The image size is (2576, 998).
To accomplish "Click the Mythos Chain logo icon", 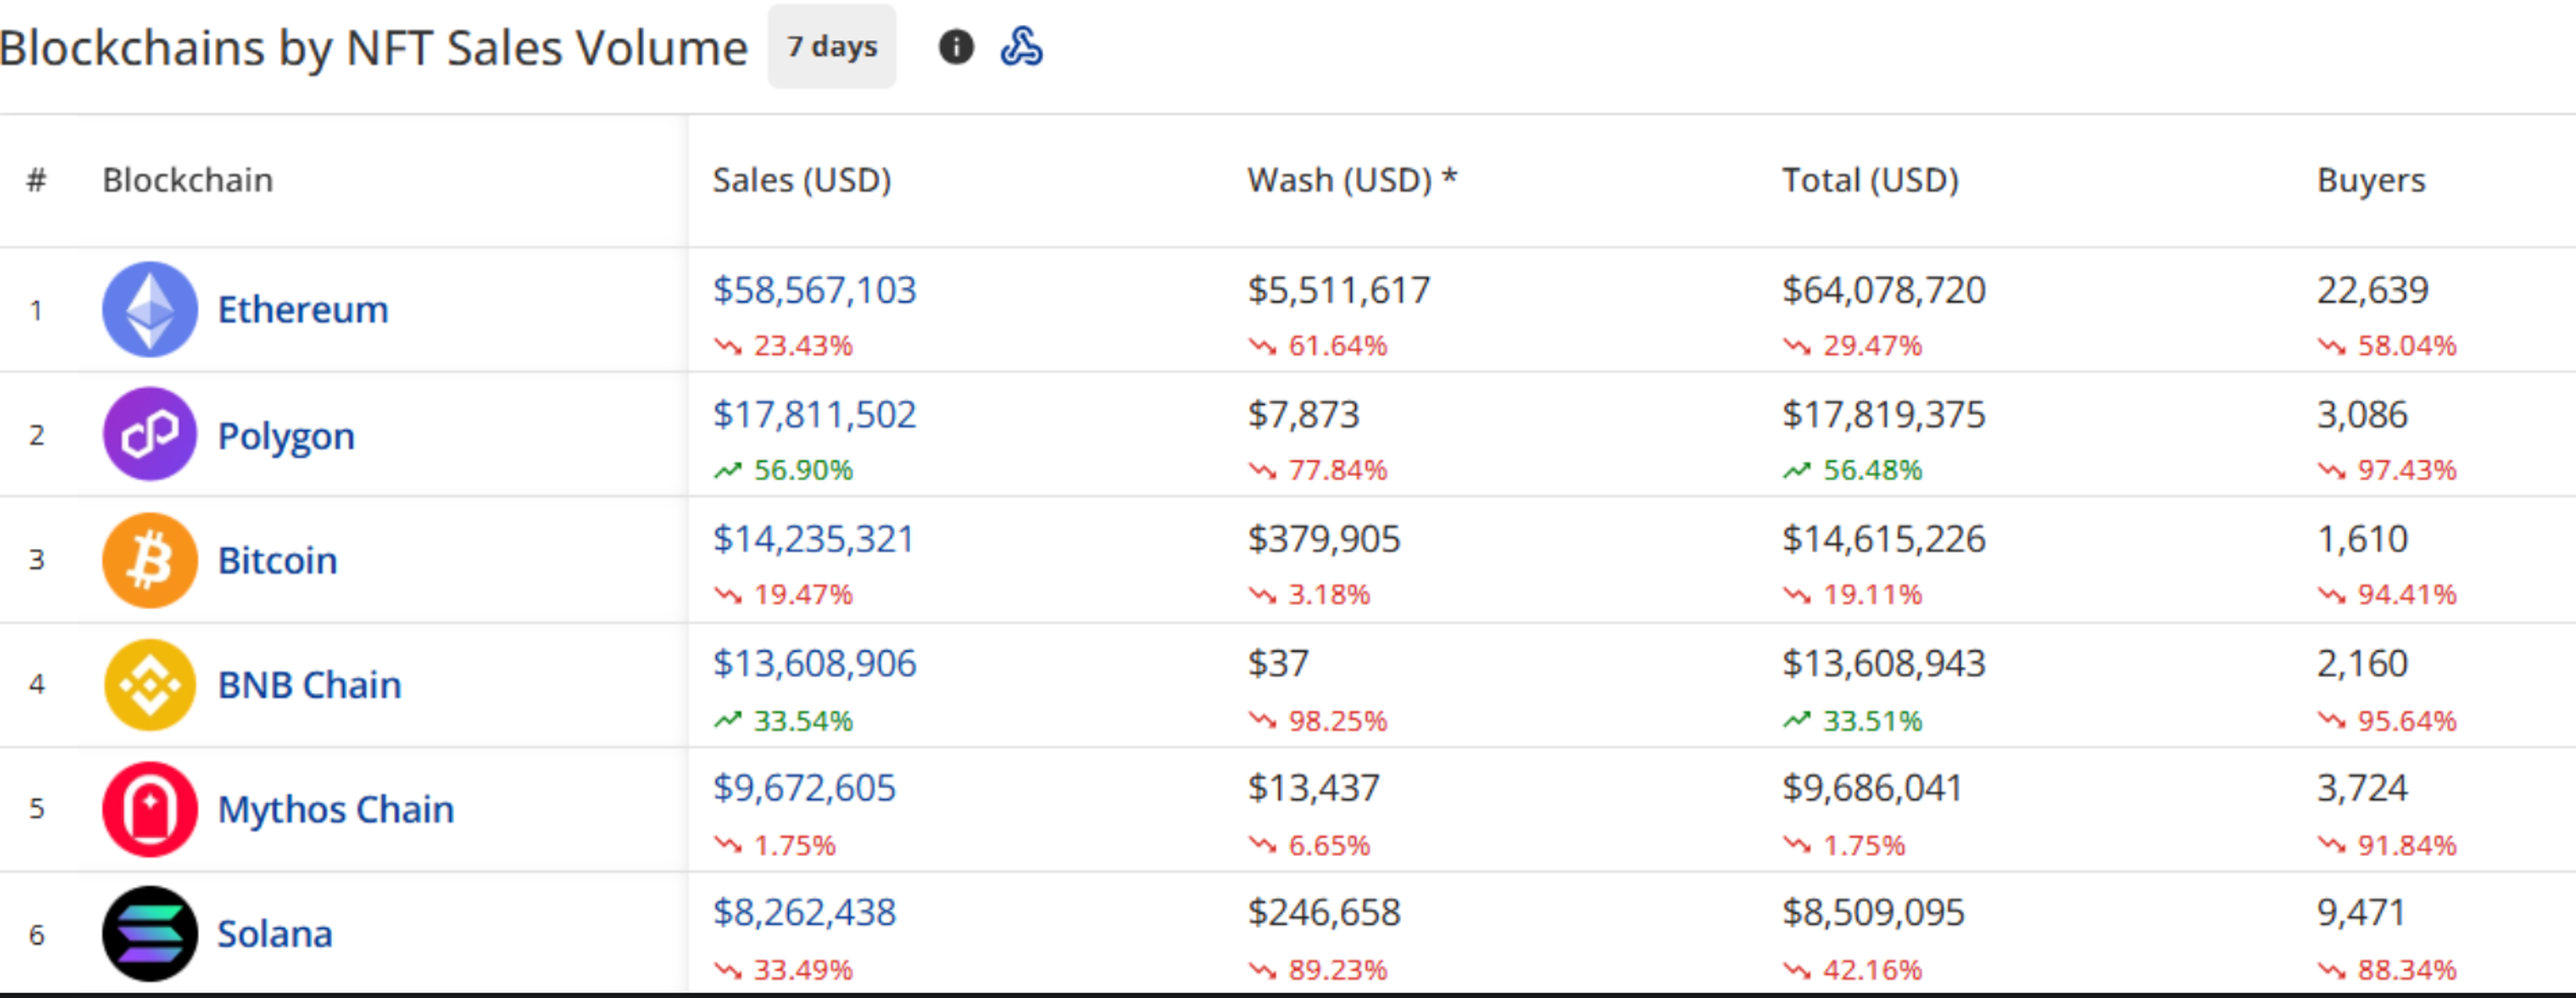I will click(150, 809).
